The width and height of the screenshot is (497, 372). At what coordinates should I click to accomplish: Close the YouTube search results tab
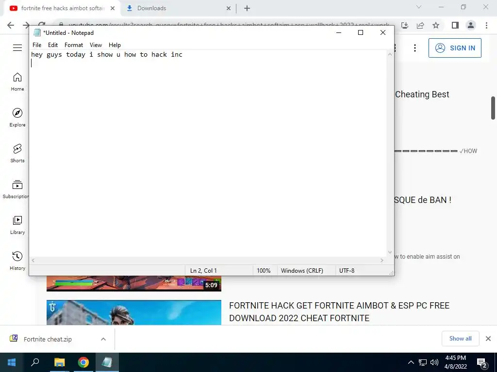[x=113, y=8]
